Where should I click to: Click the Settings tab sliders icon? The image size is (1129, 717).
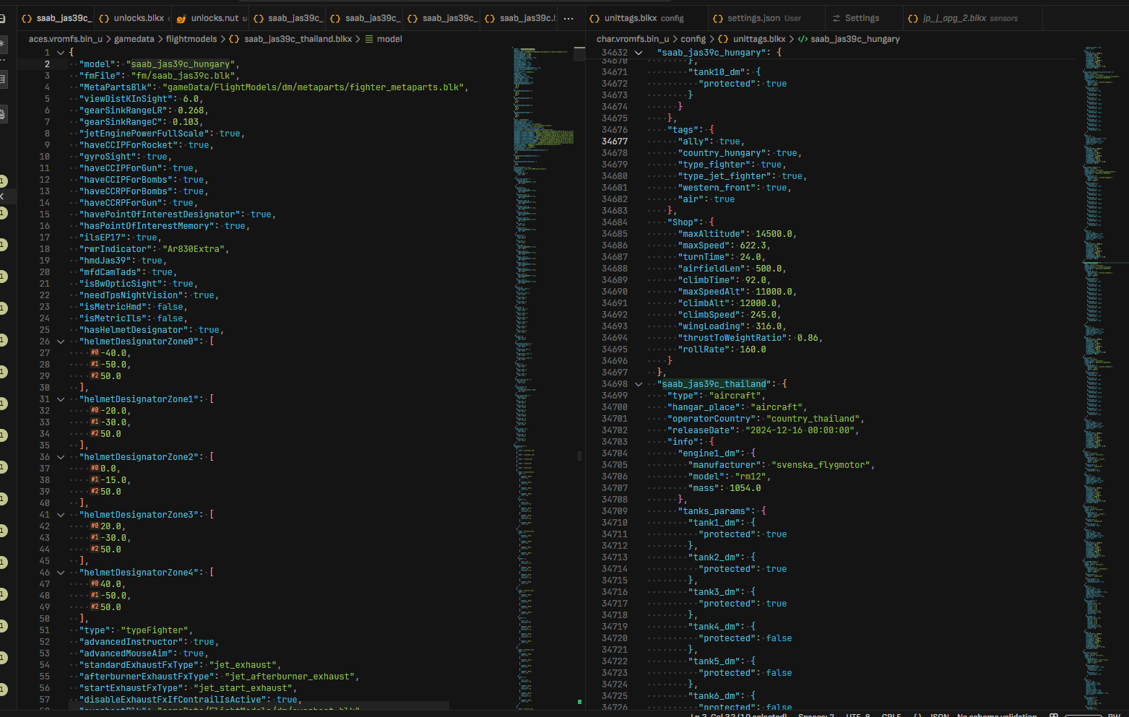[836, 18]
